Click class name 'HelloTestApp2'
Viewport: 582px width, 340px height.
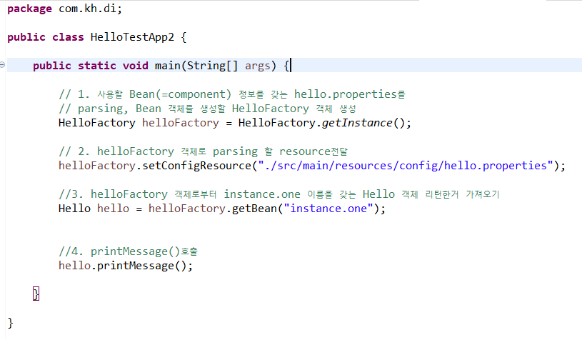point(132,37)
